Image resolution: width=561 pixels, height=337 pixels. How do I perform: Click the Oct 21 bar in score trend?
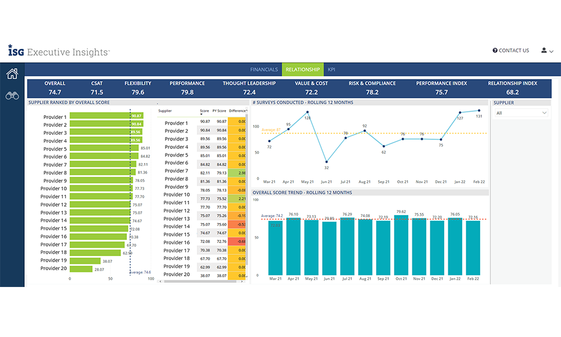coord(401,247)
